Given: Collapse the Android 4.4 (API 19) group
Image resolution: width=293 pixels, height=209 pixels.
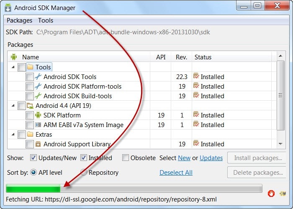Looking at the screenshot, I should [13, 106].
